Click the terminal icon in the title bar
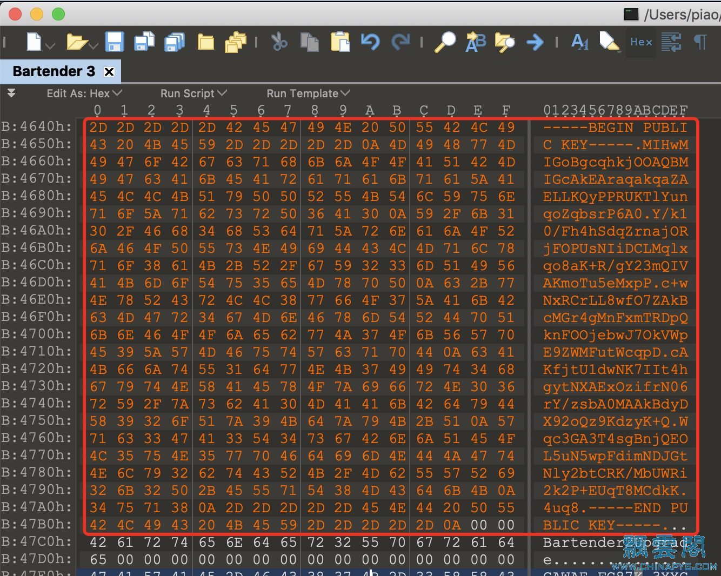The image size is (721, 576). pos(631,14)
